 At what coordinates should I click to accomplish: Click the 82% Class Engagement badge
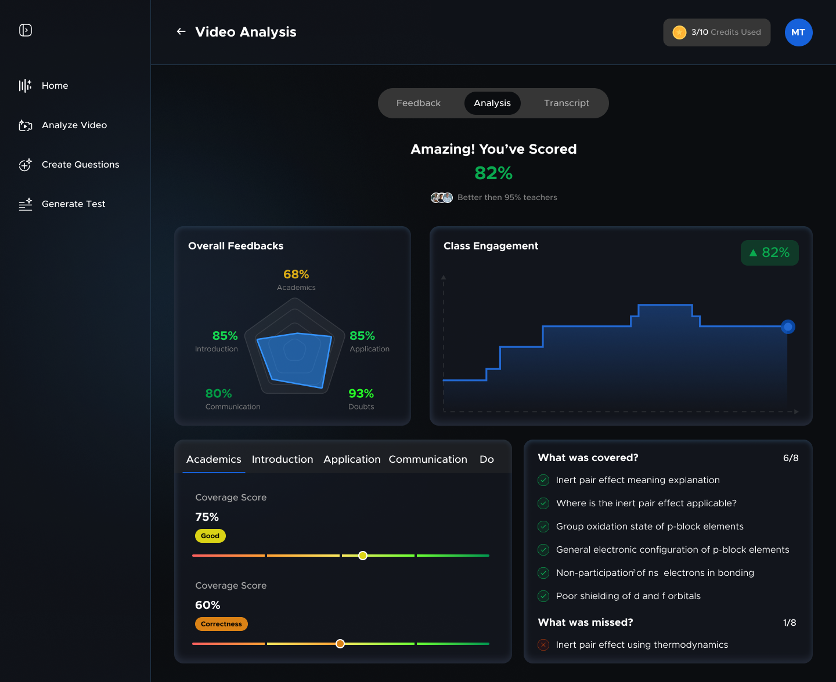tap(769, 253)
